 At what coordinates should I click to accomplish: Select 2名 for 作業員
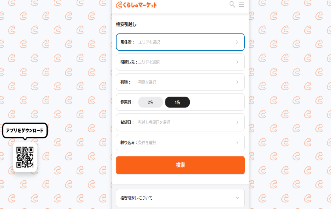pyautogui.click(x=151, y=102)
